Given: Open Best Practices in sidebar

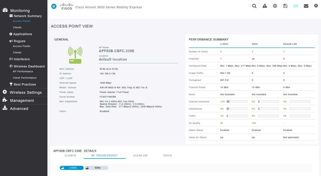Looking at the screenshot, I should 25,84.
